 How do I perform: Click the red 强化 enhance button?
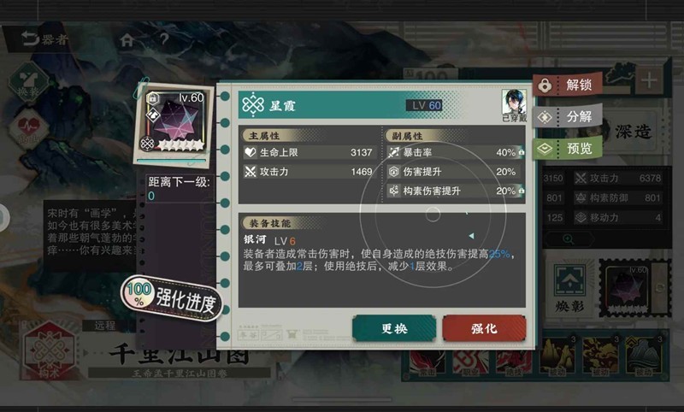pyautogui.click(x=484, y=328)
